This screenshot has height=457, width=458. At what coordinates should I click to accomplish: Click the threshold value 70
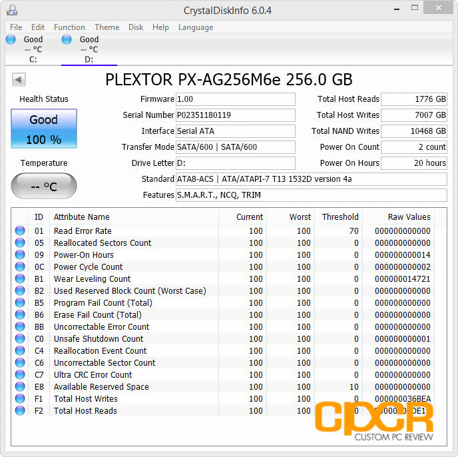coord(353,230)
